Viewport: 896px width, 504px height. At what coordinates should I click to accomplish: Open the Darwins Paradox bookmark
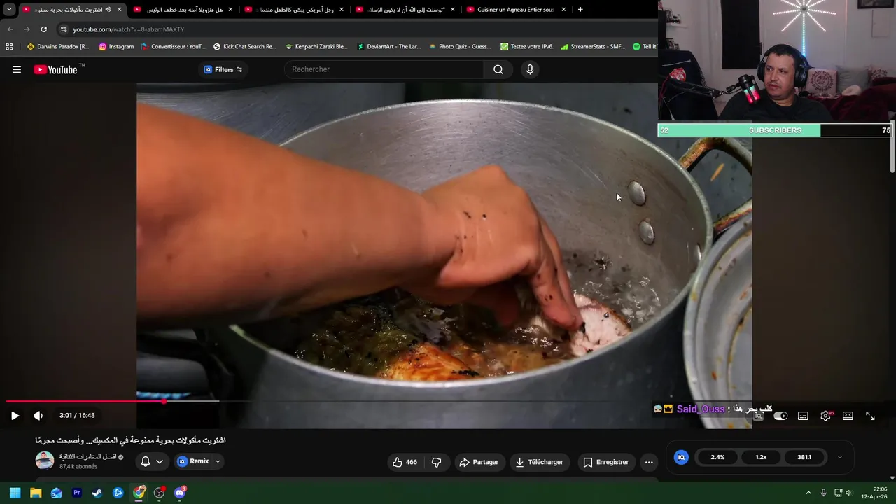coord(58,47)
